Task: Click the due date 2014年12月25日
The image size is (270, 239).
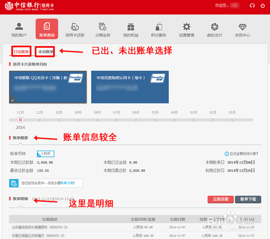Action: [241, 170]
